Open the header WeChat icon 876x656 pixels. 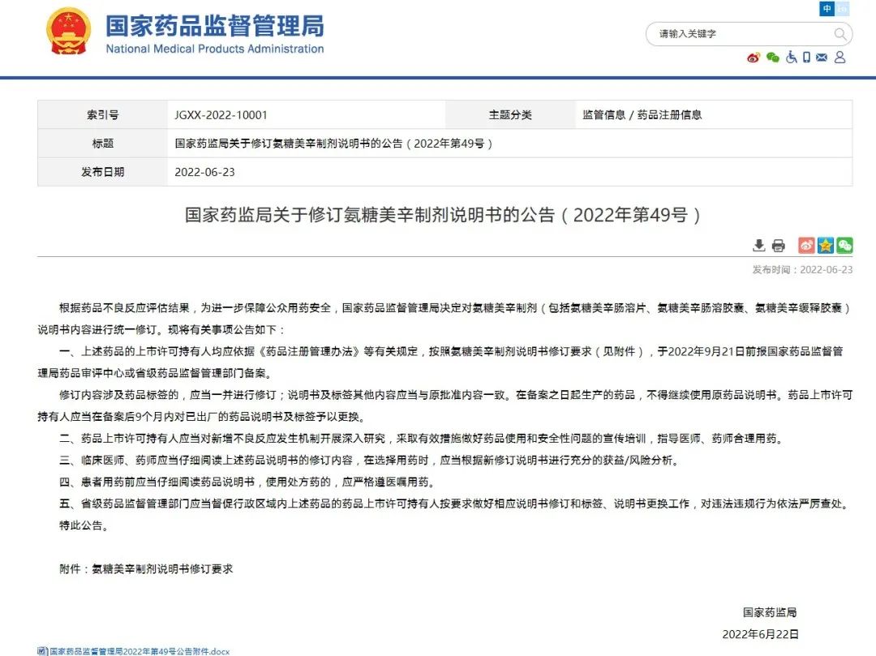point(772,58)
